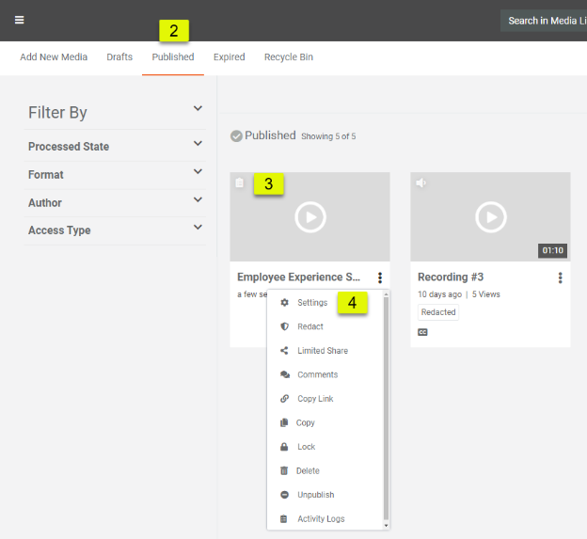Choose Unpublish in the context menu
This screenshot has height=539, width=587.
click(315, 495)
